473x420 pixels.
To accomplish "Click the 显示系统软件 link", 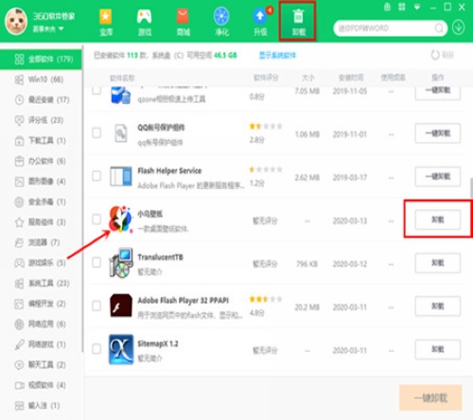I will pos(277,56).
